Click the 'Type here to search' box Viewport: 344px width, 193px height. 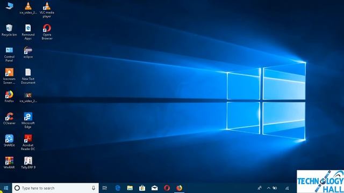click(55, 188)
